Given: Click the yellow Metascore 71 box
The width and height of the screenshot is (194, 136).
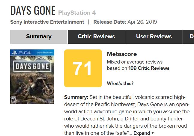Looking at the screenshot, I should (x=83, y=68).
